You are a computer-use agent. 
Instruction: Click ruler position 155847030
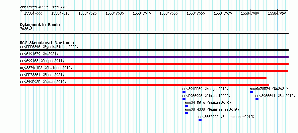[115, 13]
